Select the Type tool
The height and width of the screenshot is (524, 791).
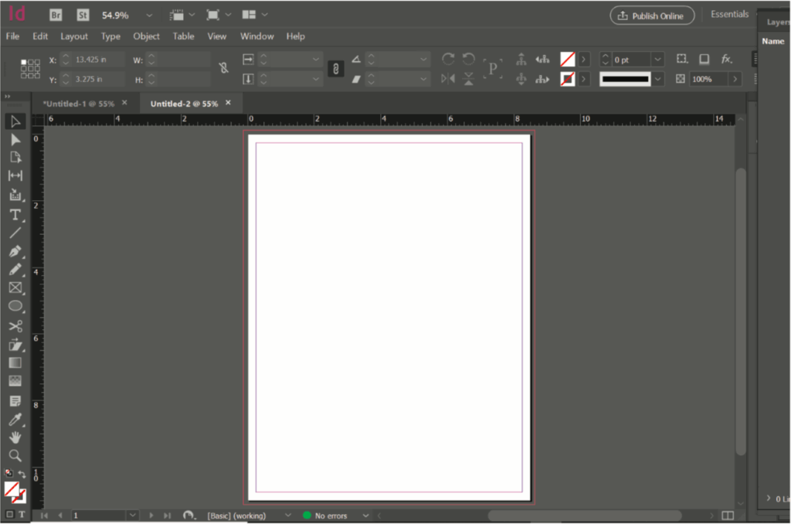pyautogui.click(x=15, y=215)
